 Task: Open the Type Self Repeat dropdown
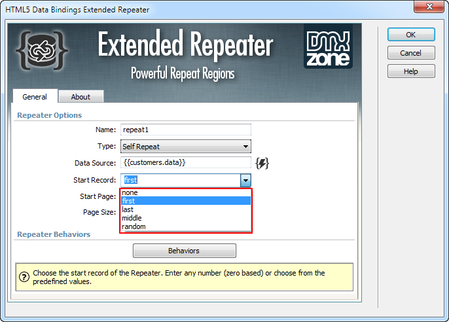tap(186, 146)
